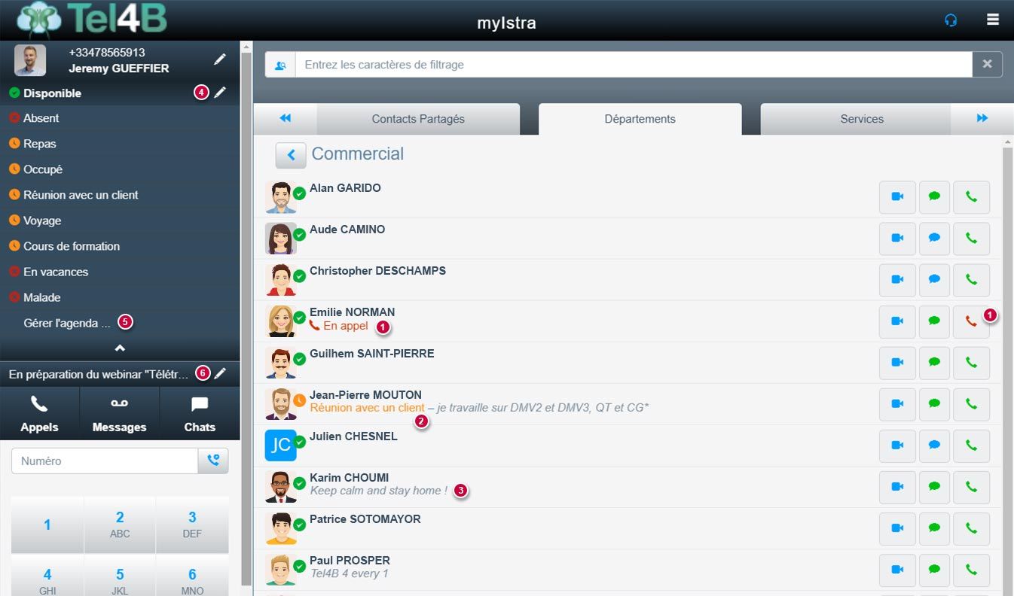This screenshot has height=596, width=1014.
Task: Start video call with Julien CHESNEL
Action: pyautogui.click(x=897, y=445)
